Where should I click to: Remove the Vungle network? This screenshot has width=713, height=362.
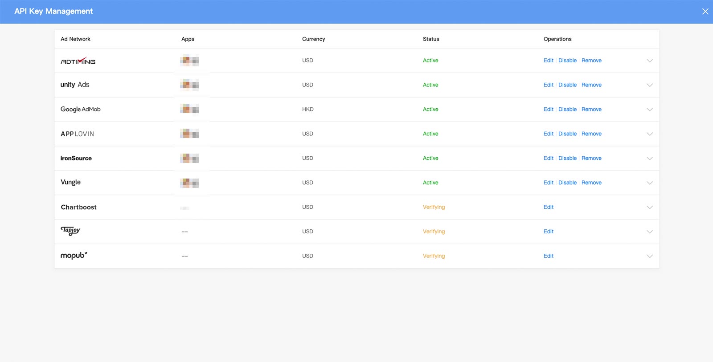(591, 183)
